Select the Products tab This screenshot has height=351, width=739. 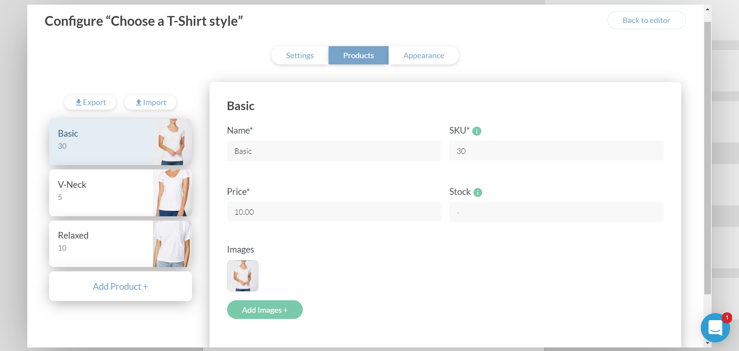[x=358, y=55]
